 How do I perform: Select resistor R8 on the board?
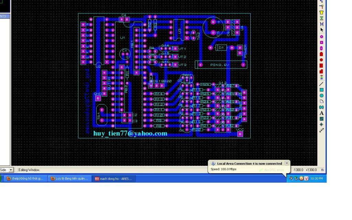point(159,126)
